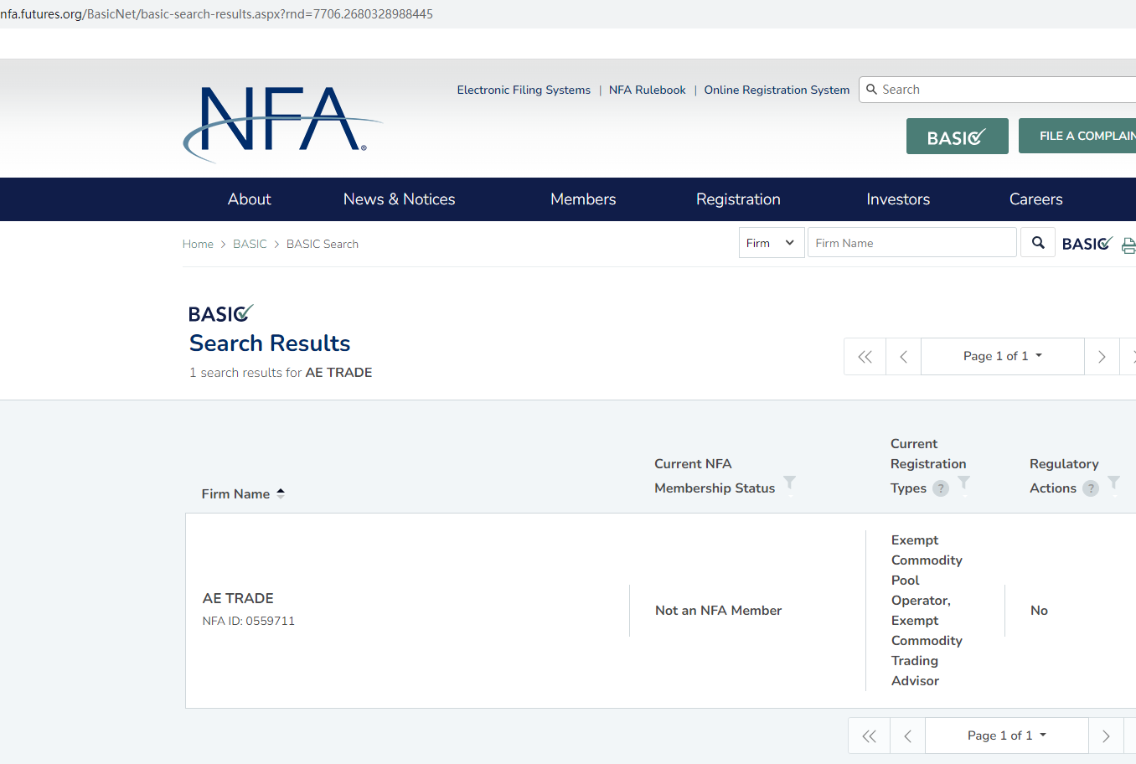This screenshot has width=1136, height=764.
Task: Open the NFA Rulebook link
Action: (647, 90)
